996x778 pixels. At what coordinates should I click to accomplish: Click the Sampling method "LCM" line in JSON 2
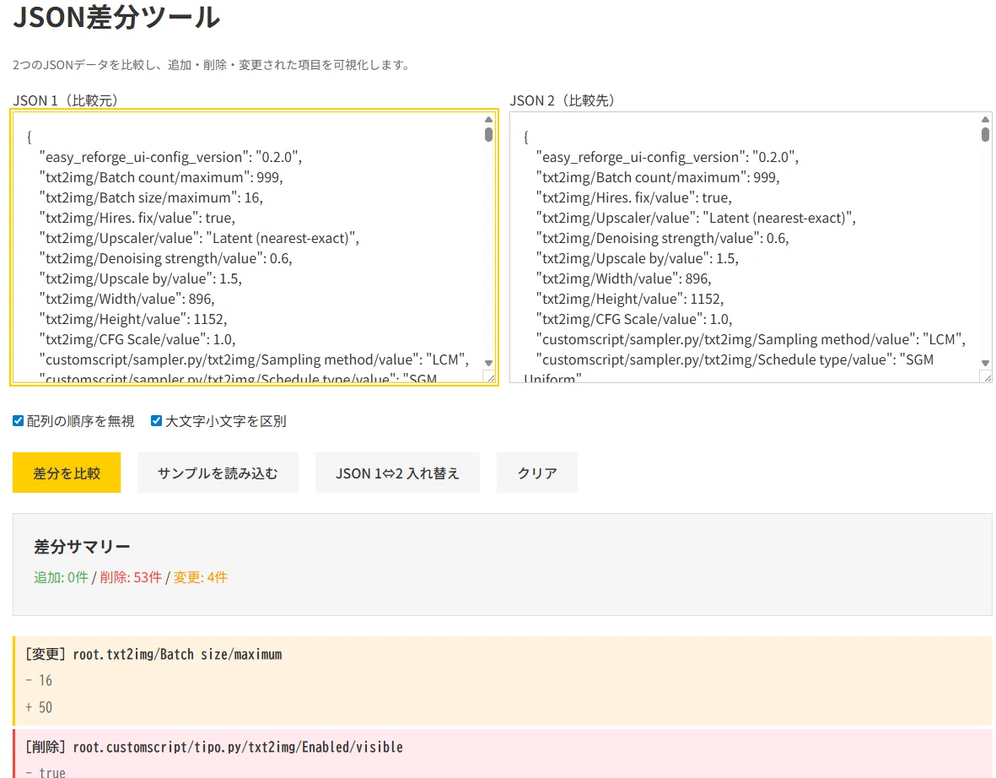(x=751, y=339)
